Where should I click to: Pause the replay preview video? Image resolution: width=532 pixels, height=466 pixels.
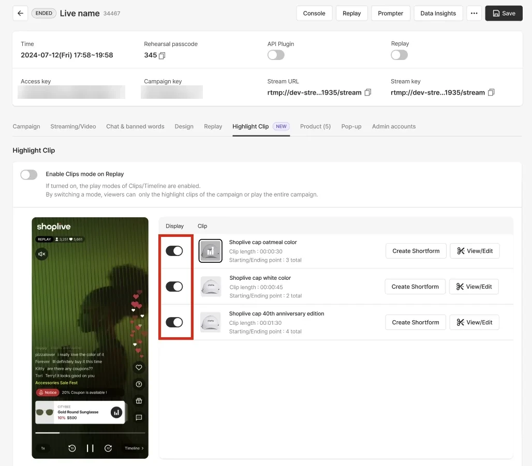(x=90, y=448)
